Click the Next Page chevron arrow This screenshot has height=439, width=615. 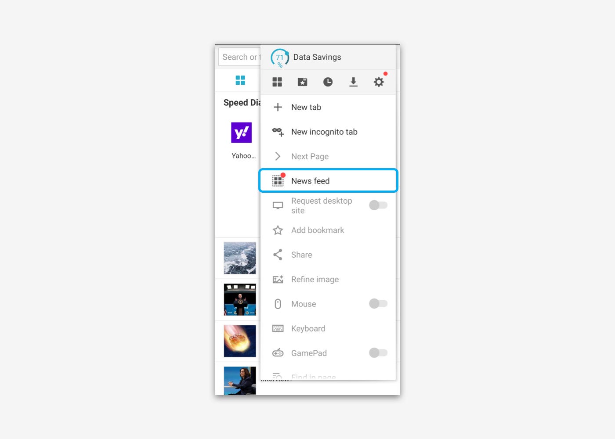[x=278, y=156]
